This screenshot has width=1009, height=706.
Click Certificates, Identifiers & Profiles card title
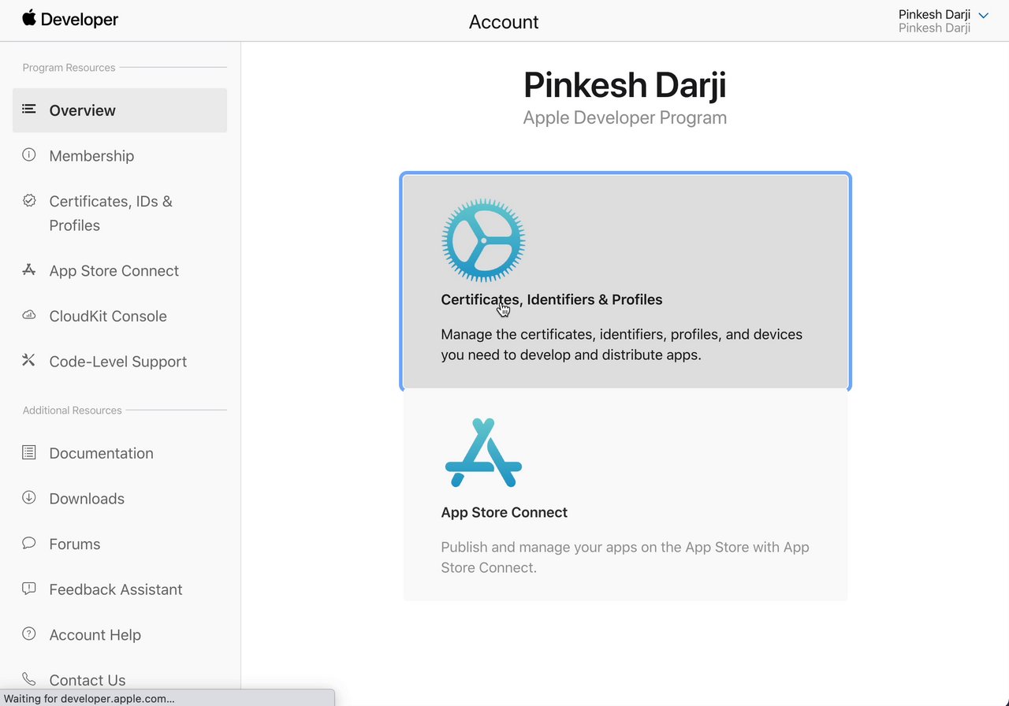pos(552,299)
